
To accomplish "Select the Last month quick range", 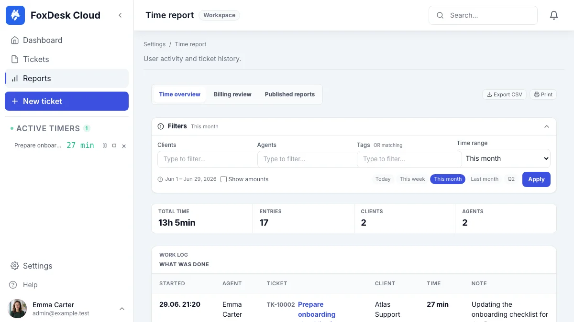I will [485, 179].
